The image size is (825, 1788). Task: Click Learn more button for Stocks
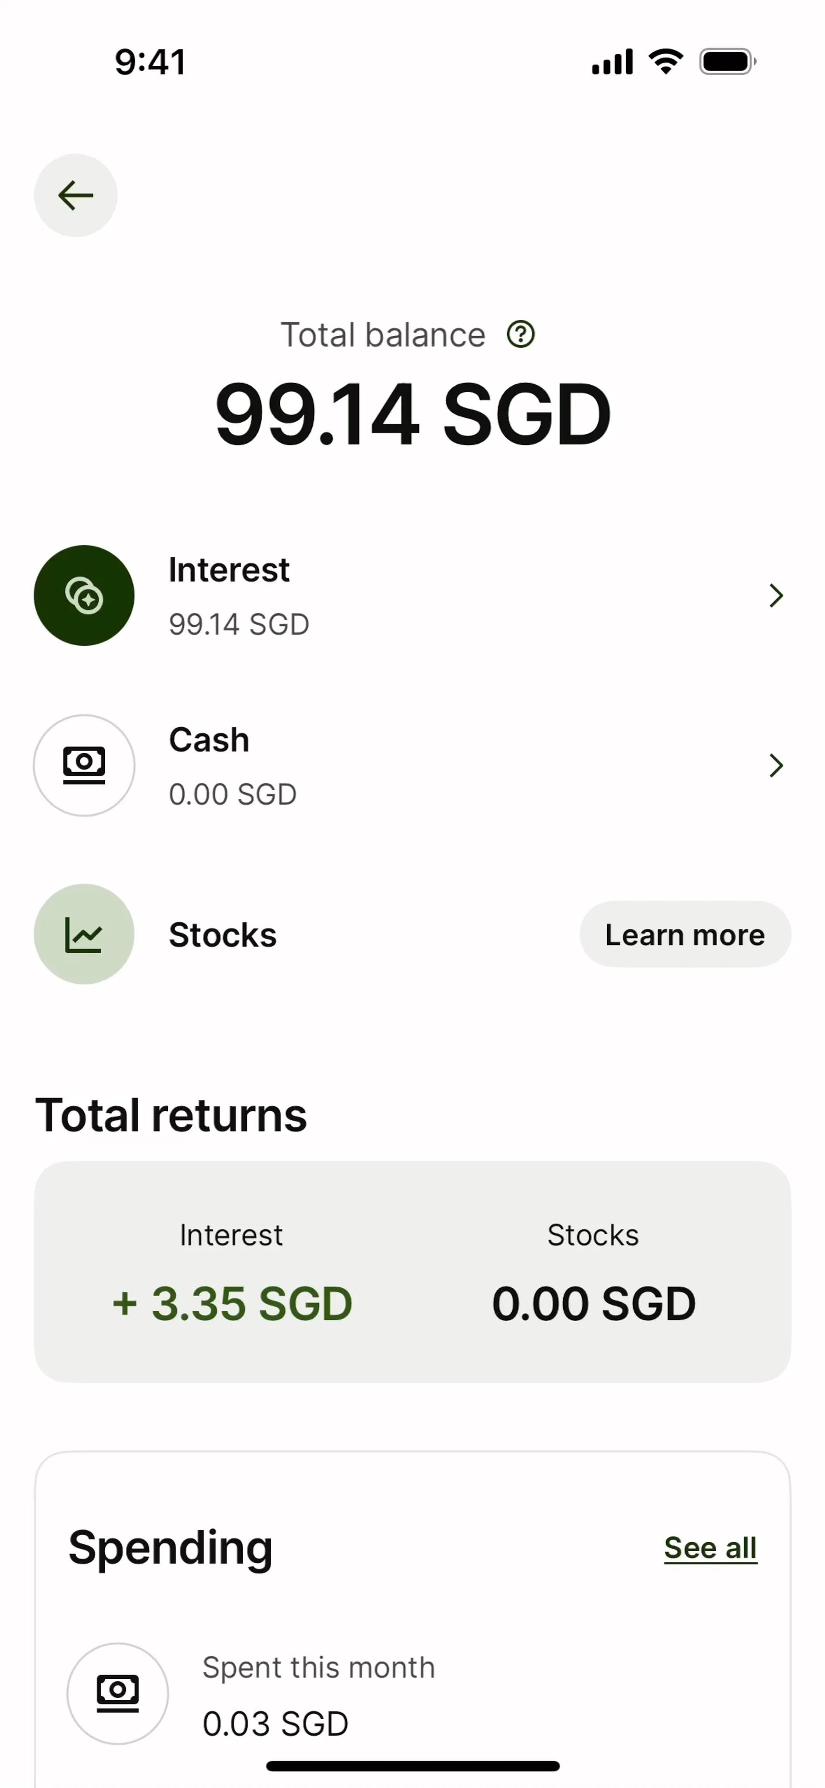pyautogui.click(x=685, y=934)
